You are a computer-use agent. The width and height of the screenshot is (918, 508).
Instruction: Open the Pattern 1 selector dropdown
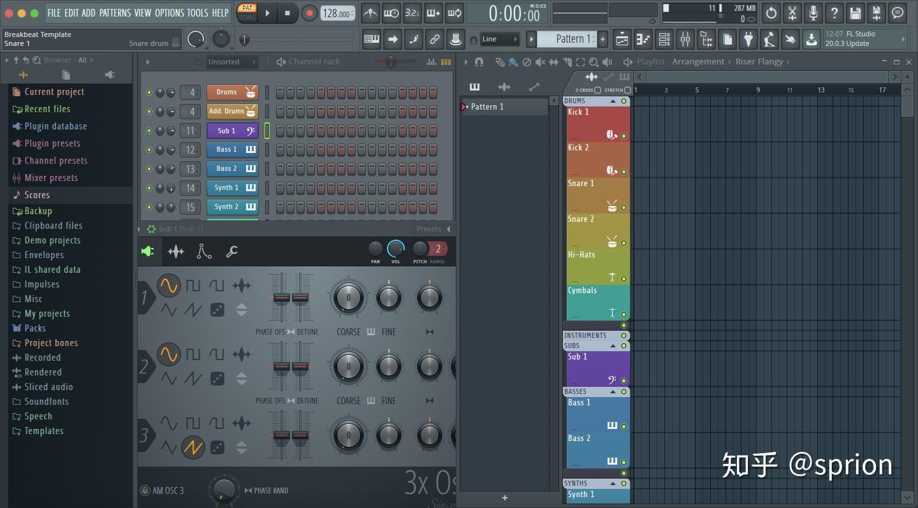point(566,39)
